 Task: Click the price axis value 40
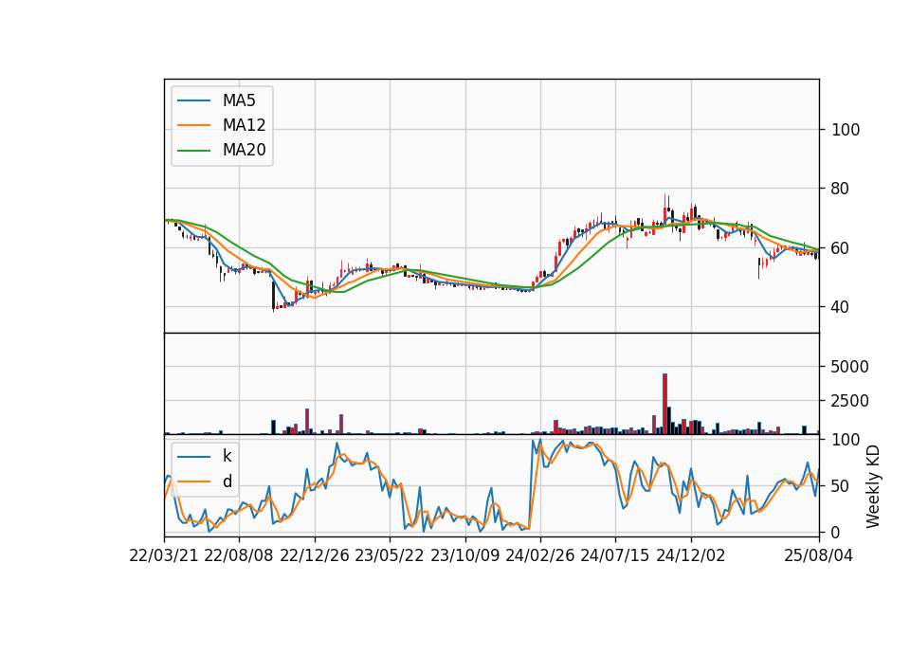coord(840,307)
